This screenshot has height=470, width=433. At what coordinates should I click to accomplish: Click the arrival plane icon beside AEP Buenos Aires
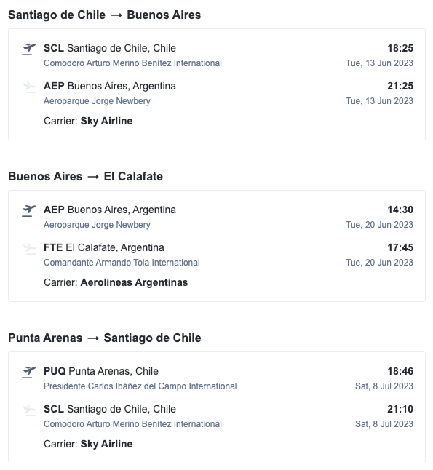pos(29,87)
